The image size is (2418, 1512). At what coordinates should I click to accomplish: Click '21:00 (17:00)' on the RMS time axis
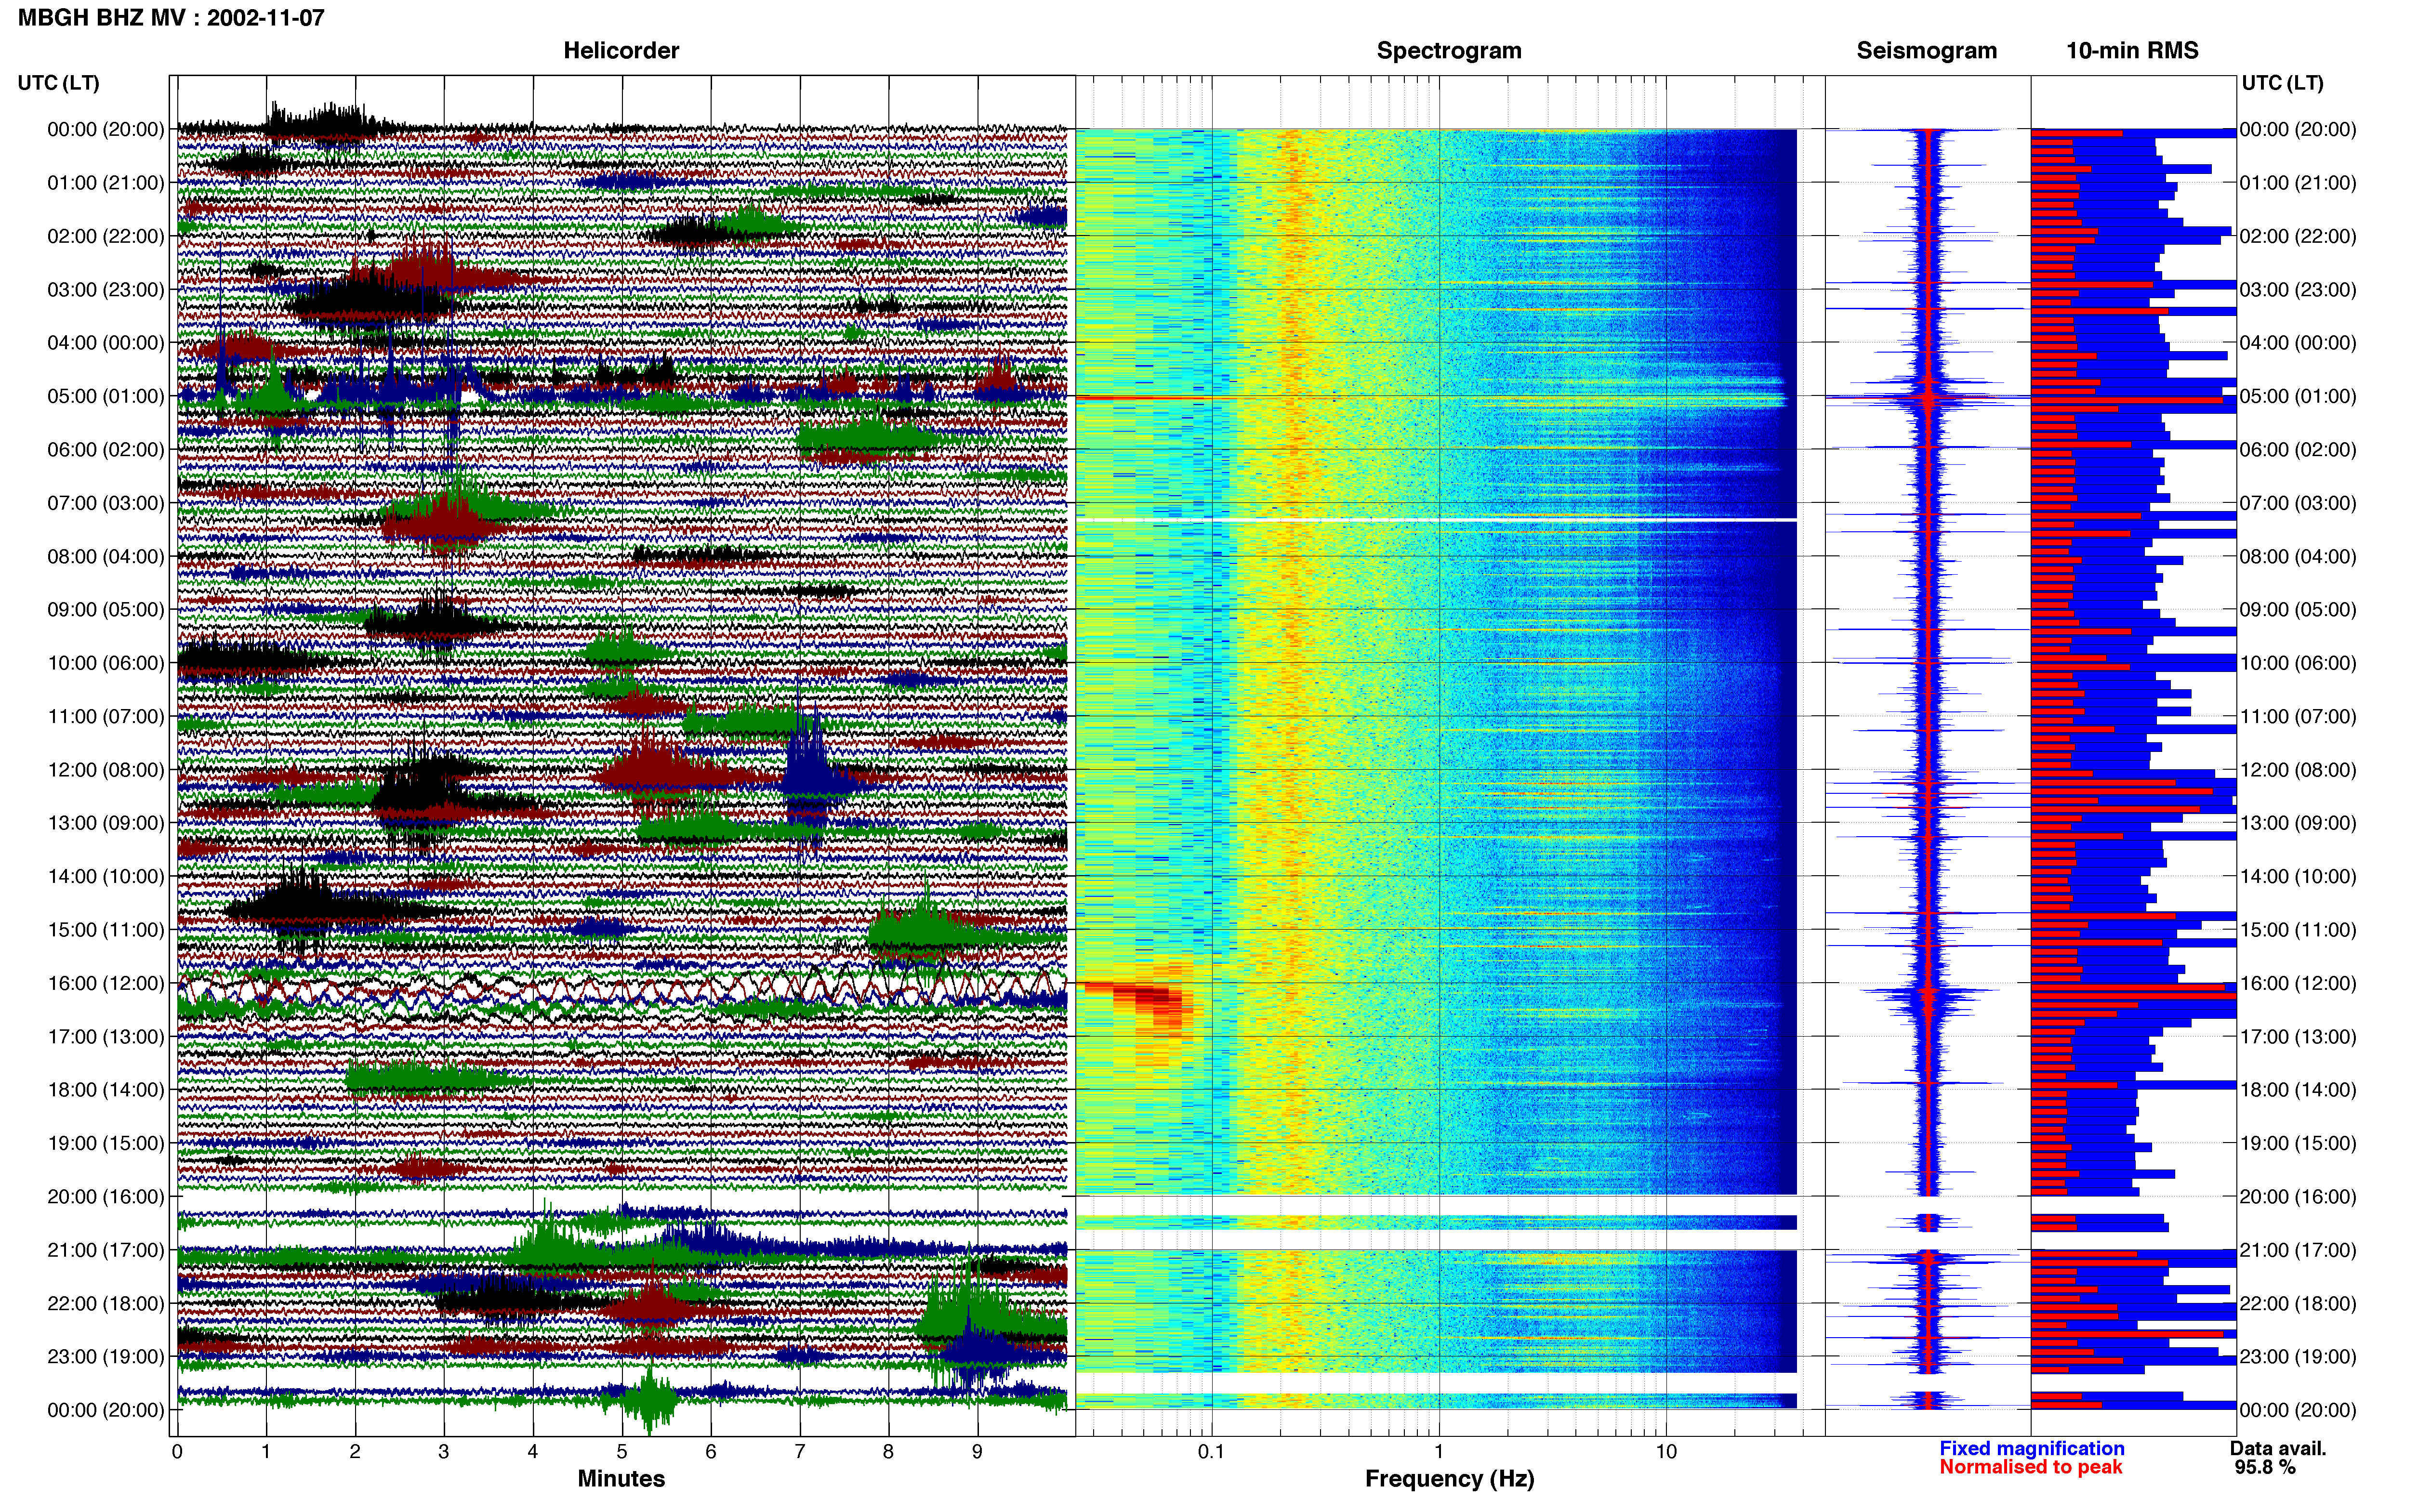(x=2298, y=1250)
